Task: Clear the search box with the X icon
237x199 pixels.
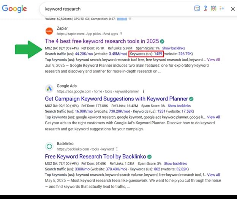Action: pyautogui.click(x=233, y=9)
